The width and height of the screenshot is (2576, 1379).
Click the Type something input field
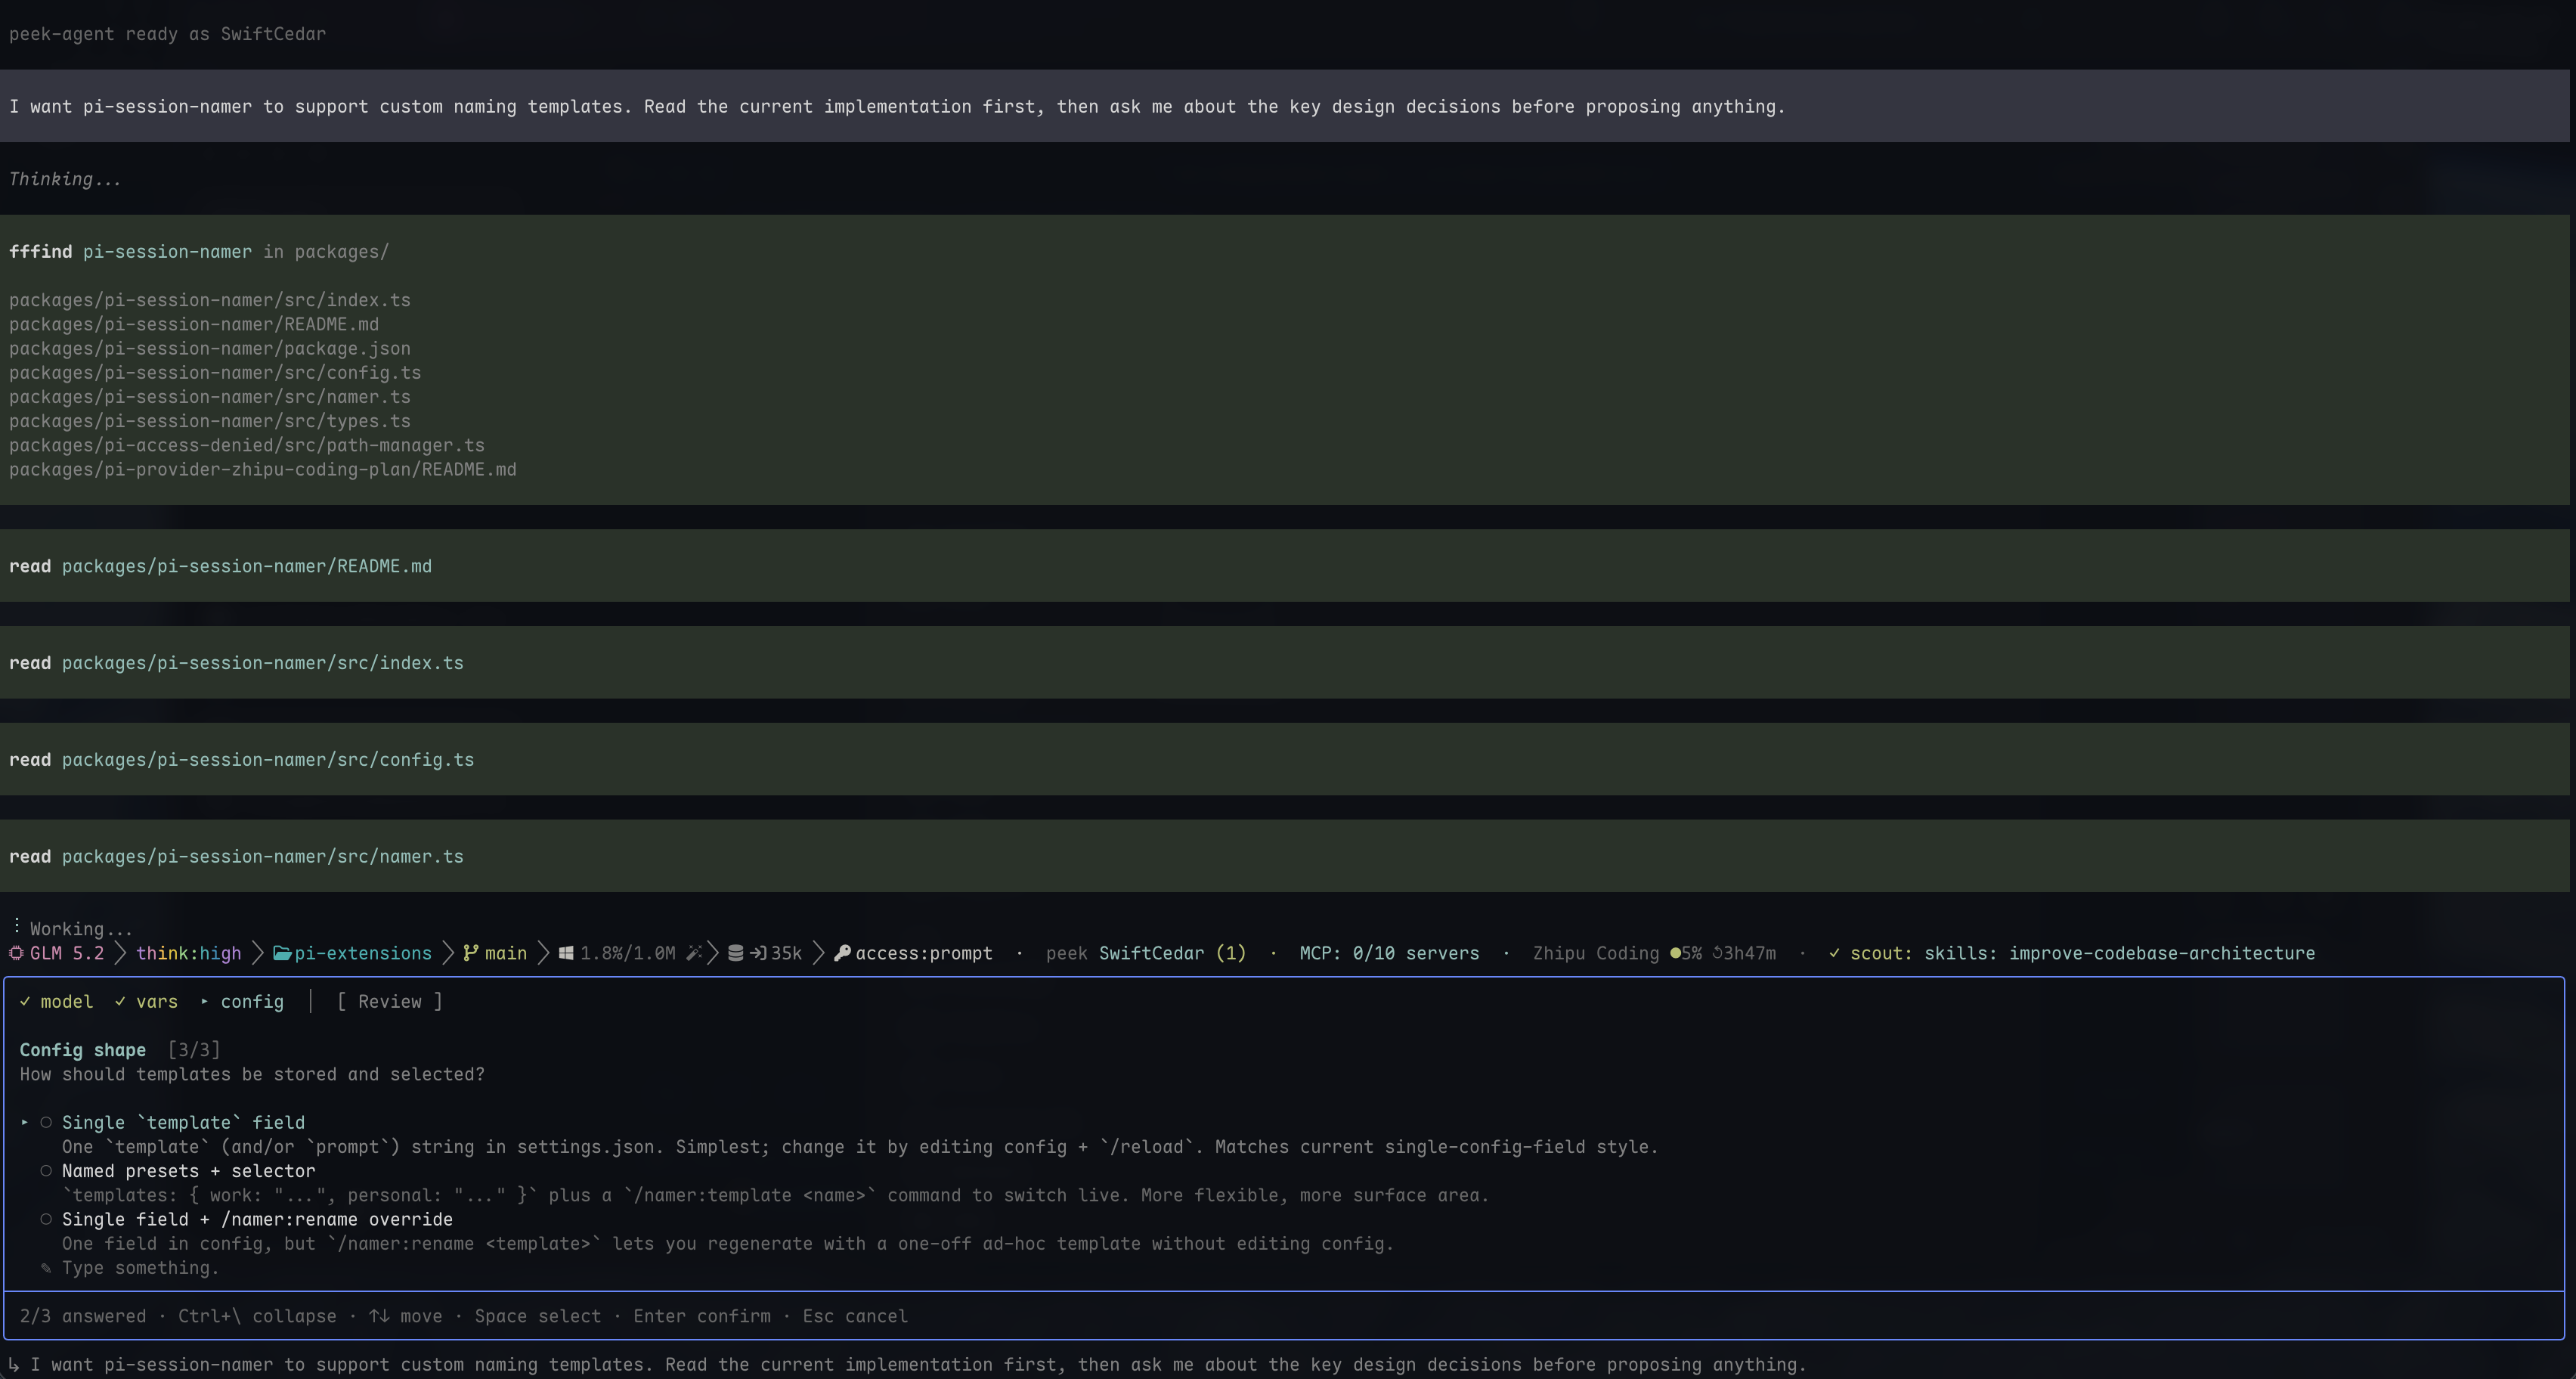(x=140, y=1268)
